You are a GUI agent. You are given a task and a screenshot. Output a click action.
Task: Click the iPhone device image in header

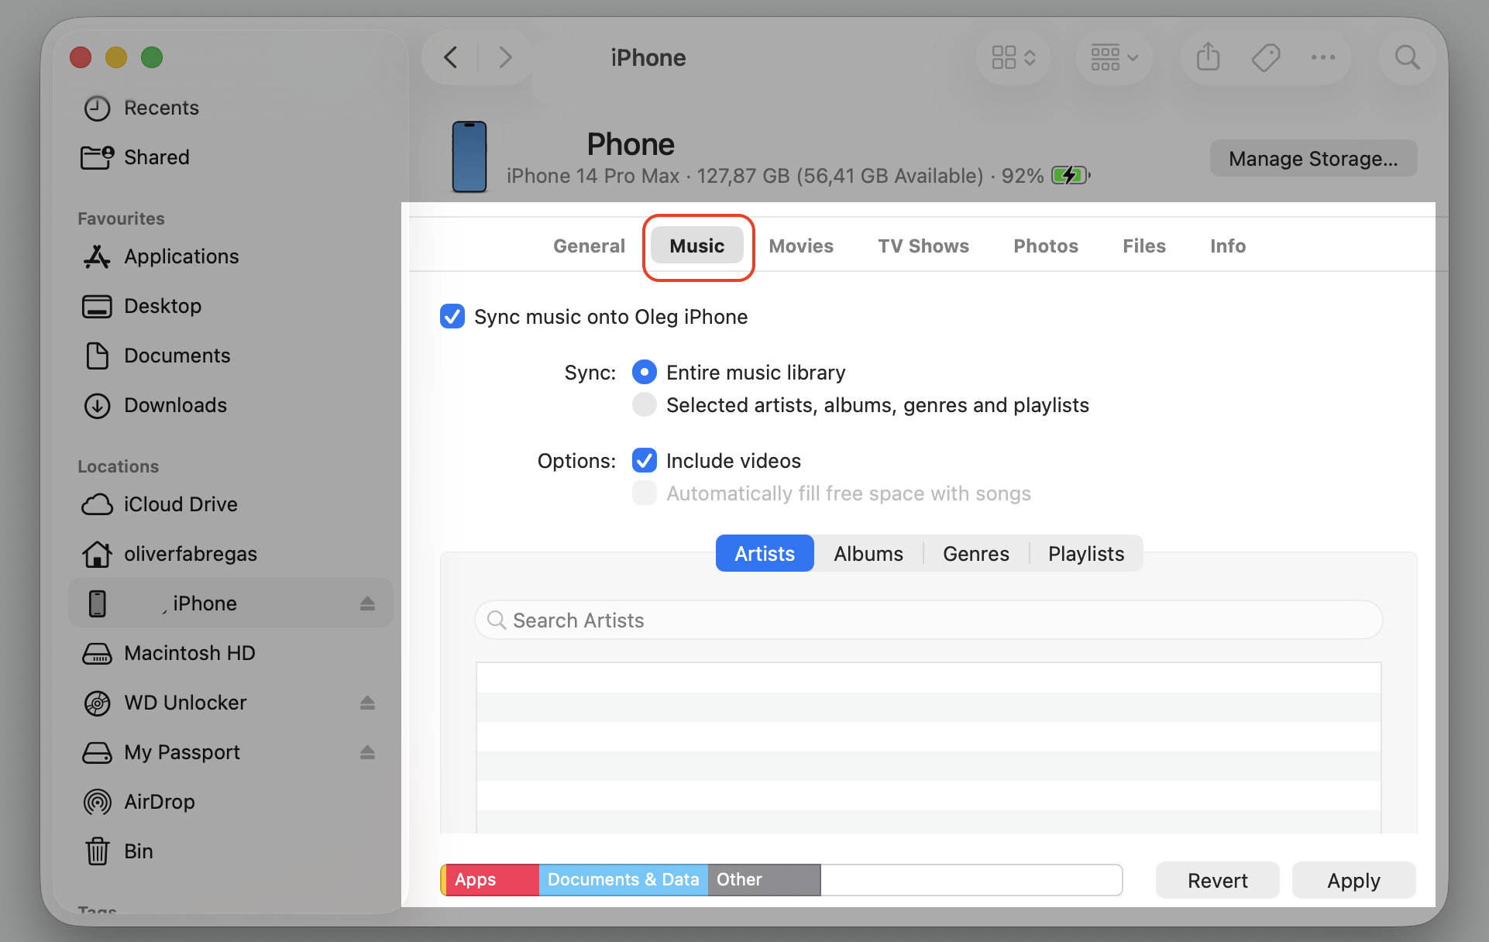[x=469, y=156]
